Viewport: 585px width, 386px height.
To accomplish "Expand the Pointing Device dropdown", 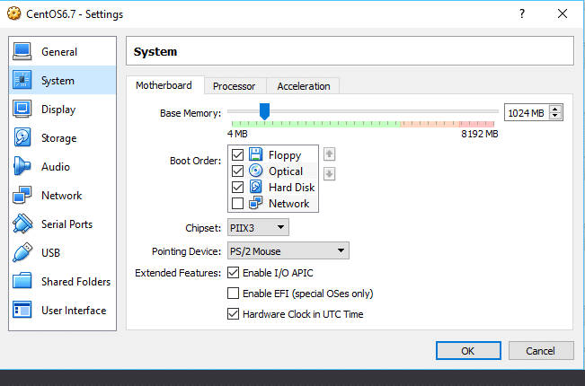I will pos(287,251).
